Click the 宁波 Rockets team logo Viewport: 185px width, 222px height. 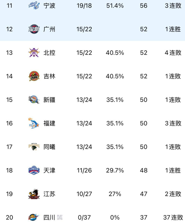[x=34, y=6]
